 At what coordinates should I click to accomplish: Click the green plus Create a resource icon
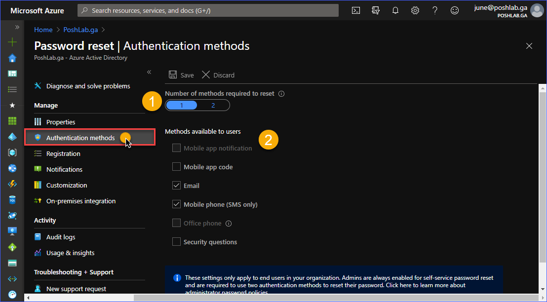coord(12,42)
